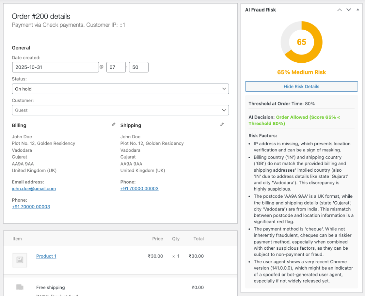
Task: Click the Product 1 placeholder thumbnail
Action: tap(20, 260)
